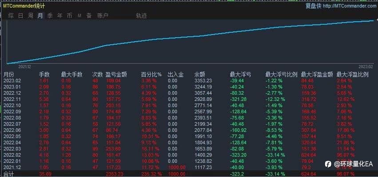The height and width of the screenshot is (177, 378).
Task: Select the 2022.08 month row
Action: tap(189, 118)
